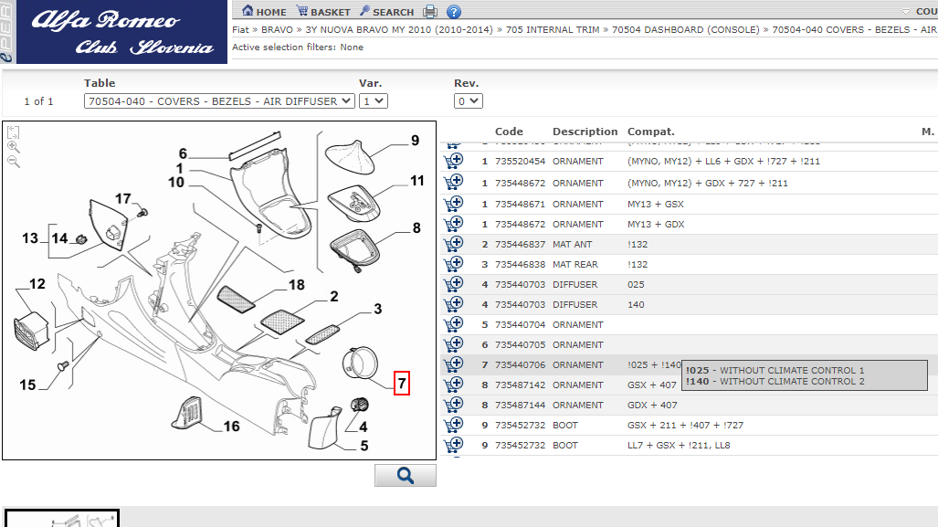The image size is (938, 527).
Task: Add 735440704 ORNAMENT to basket
Action: (453, 323)
